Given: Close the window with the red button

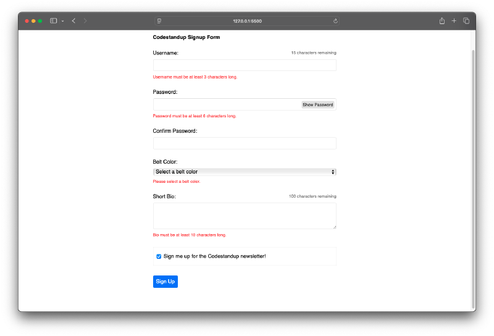Looking at the screenshot, I should [27, 21].
